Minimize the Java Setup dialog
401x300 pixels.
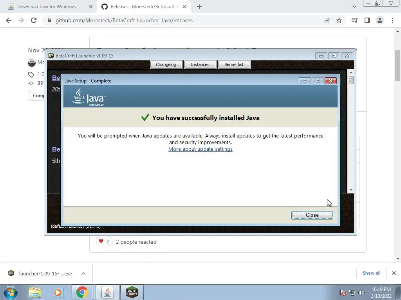click(x=305, y=81)
